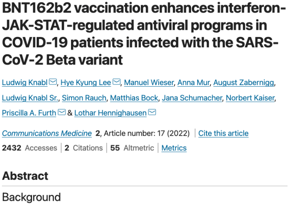Viewport: 296px width, 211px height.
Task: Click Matthias Bock author name
Action: [134, 98]
